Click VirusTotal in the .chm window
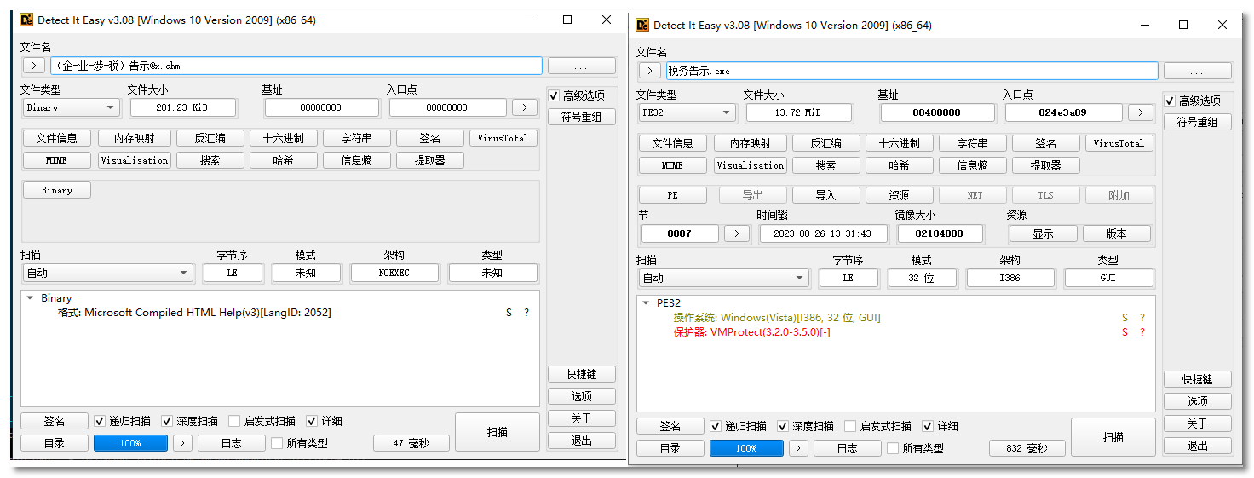 (503, 138)
